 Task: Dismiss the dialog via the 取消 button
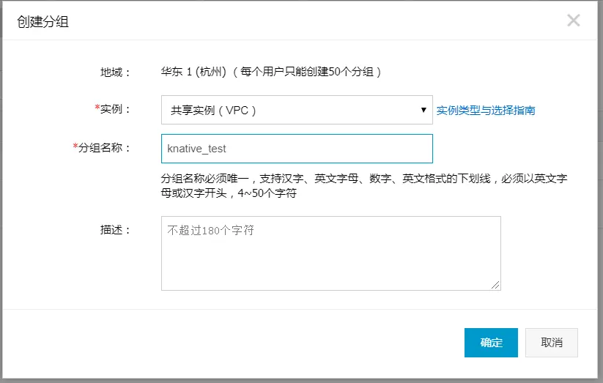[552, 343]
